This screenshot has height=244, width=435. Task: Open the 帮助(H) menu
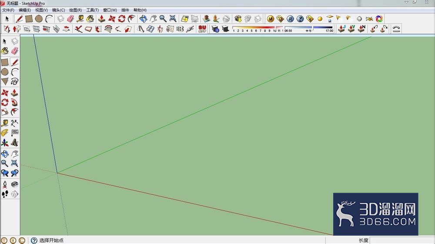[x=140, y=10]
